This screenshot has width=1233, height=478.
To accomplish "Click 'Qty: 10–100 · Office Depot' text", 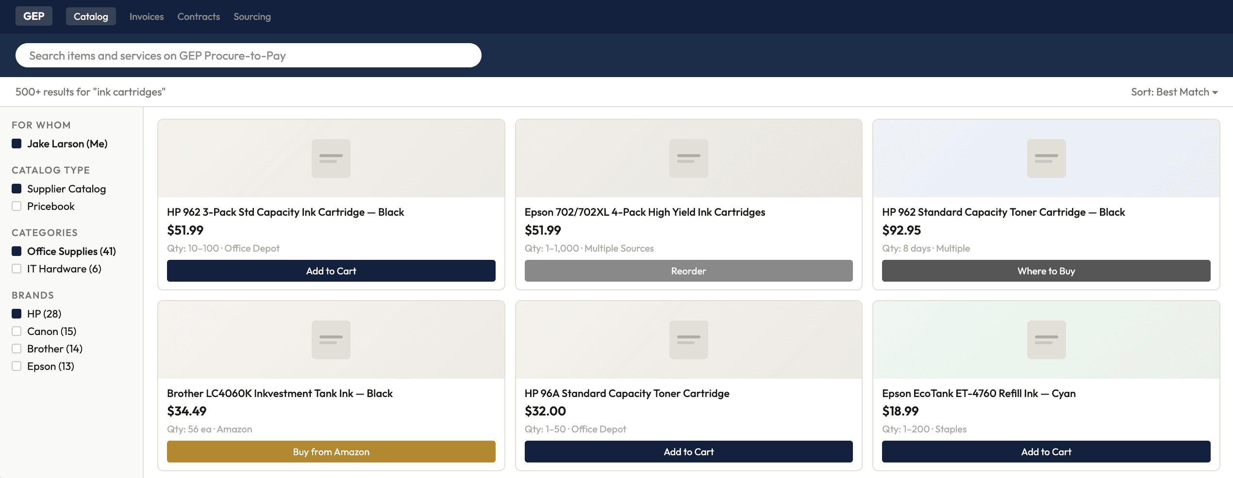I will (x=223, y=248).
